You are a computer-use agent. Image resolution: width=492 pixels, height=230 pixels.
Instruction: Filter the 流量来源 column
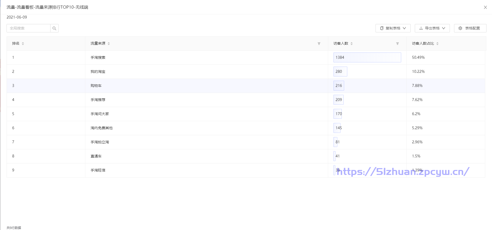(319, 44)
